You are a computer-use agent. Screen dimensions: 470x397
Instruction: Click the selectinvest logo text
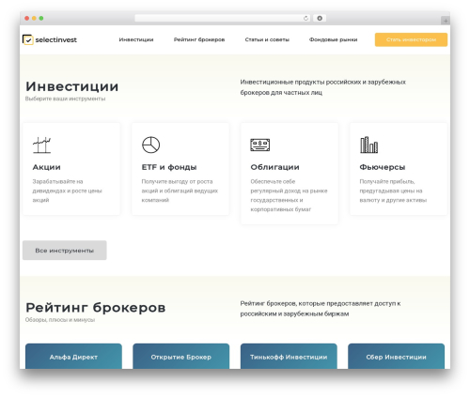click(x=56, y=39)
